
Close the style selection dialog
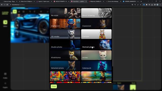[54, 86]
